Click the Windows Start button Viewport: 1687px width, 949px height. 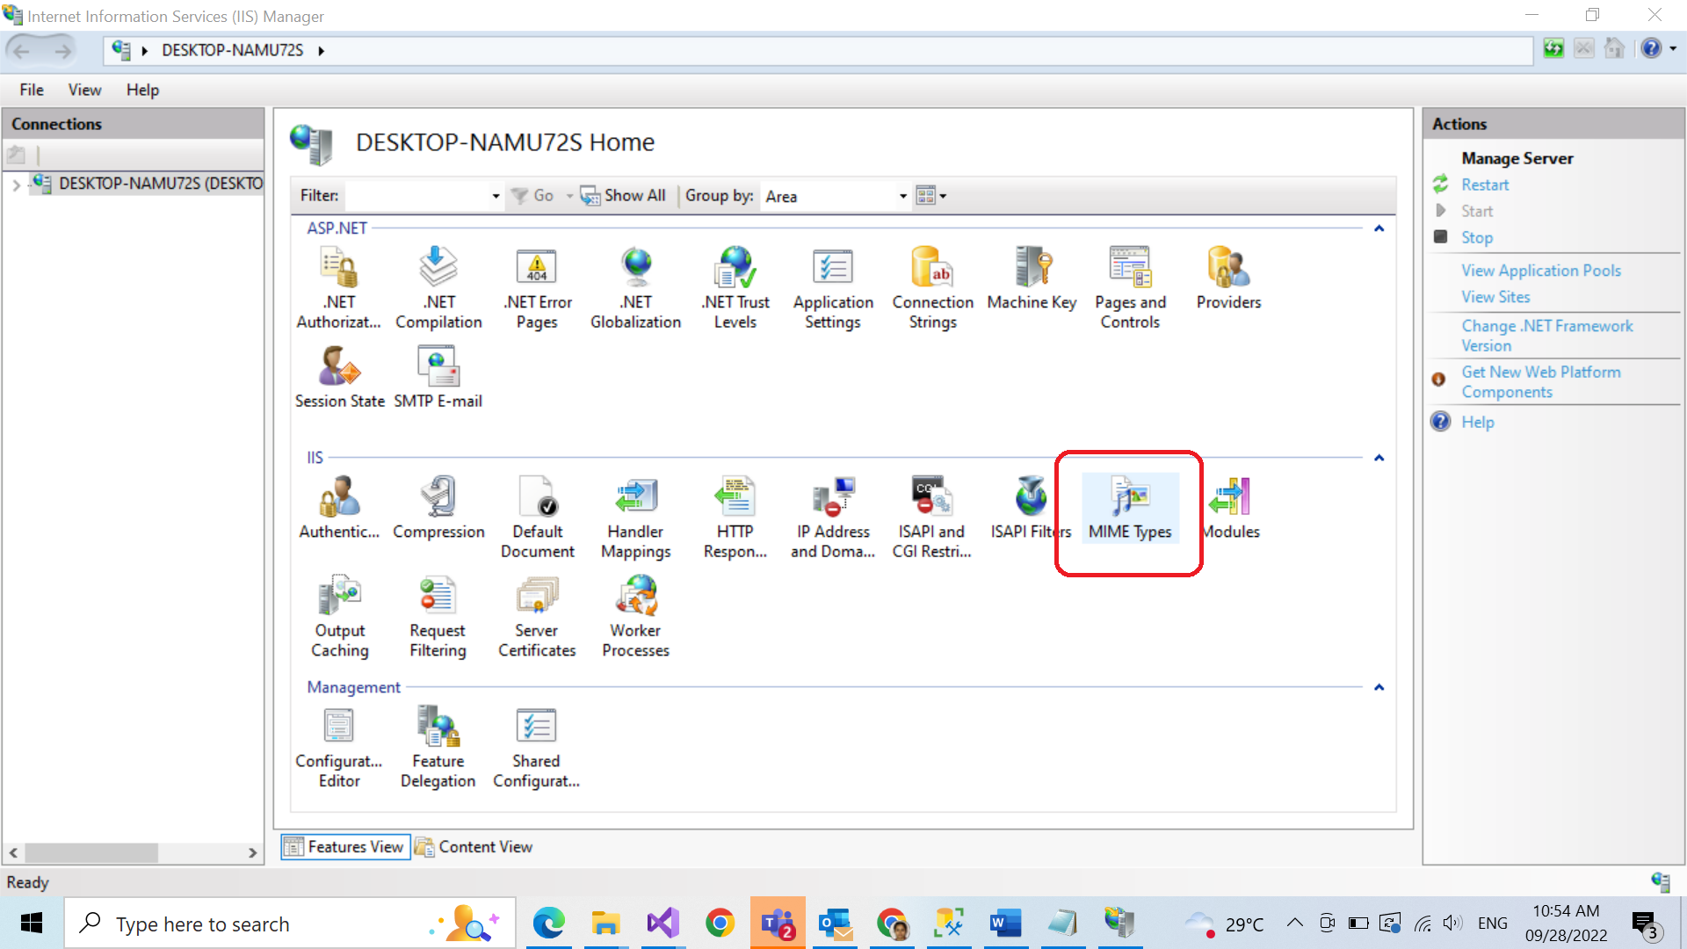(x=32, y=924)
